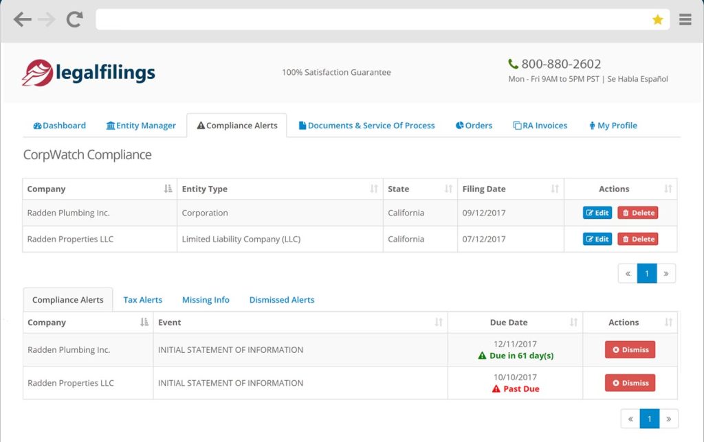
Task: Click the yellow bookmark star
Action: pyautogui.click(x=657, y=20)
